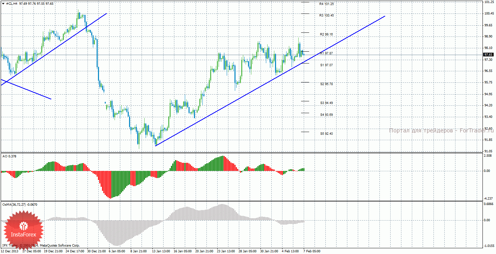
Task: Open the ForTrader.ru watermark link
Action: pos(441,131)
